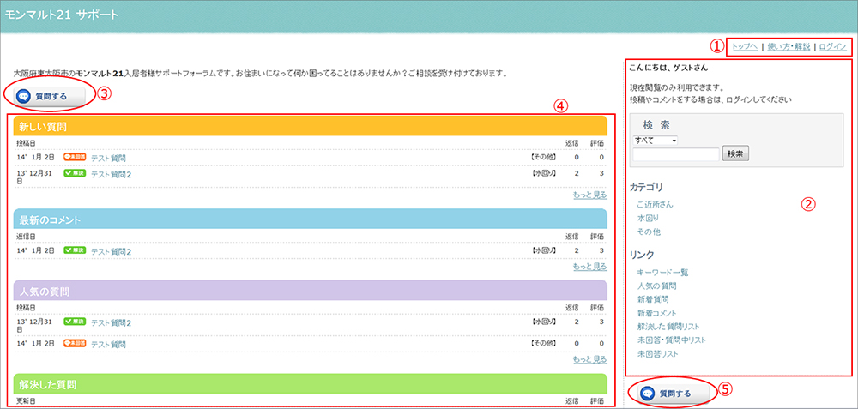
Task: Select the 水回り category in the sidebar
Action: tap(648, 219)
